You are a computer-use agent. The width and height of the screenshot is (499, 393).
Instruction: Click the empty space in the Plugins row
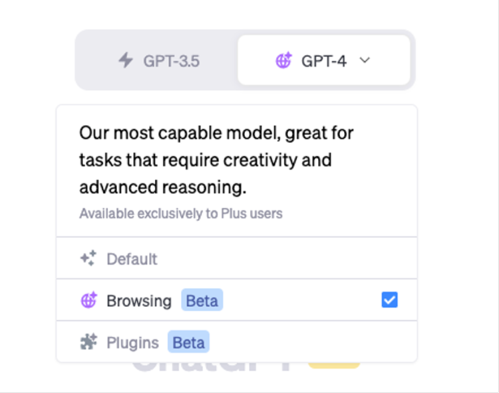point(306,343)
